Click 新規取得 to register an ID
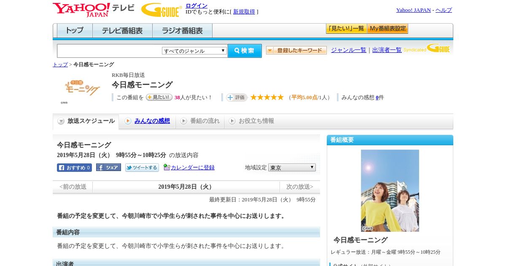This screenshot has height=266, width=506. coord(244,12)
